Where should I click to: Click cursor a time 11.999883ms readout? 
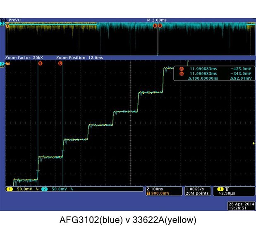tap(203, 69)
